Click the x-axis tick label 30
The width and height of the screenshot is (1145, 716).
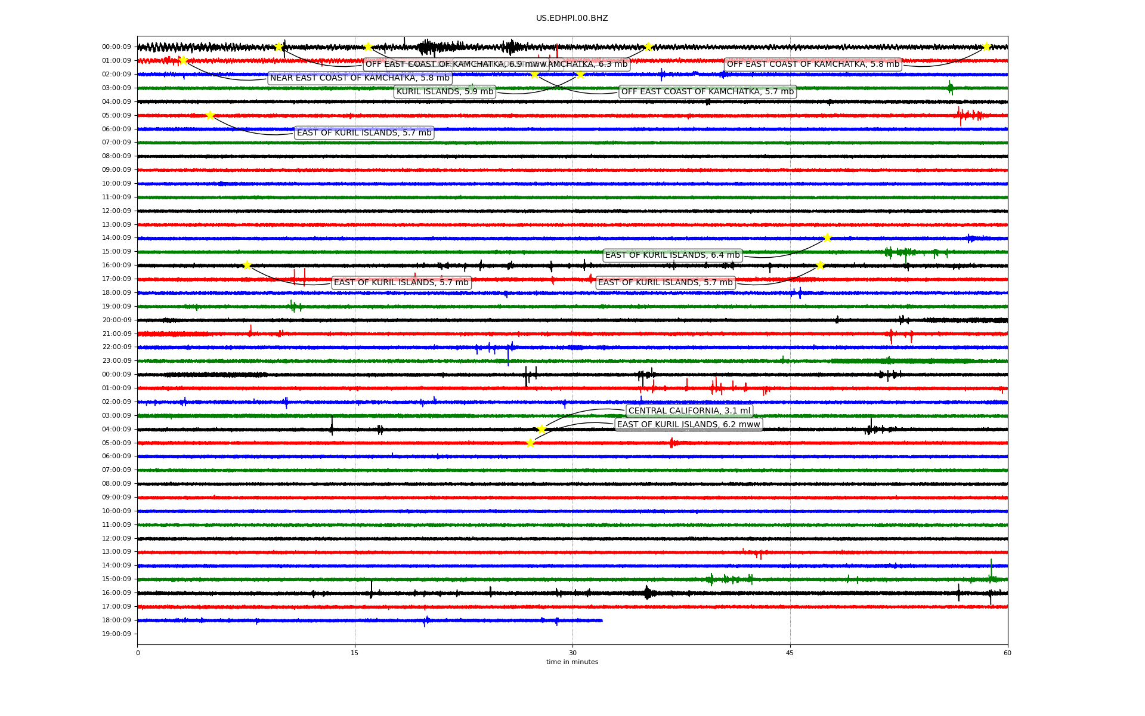click(x=572, y=653)
